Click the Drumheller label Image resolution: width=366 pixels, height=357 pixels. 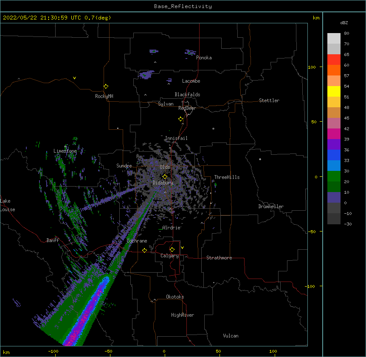pyautogui.click(x=271, y=206)
